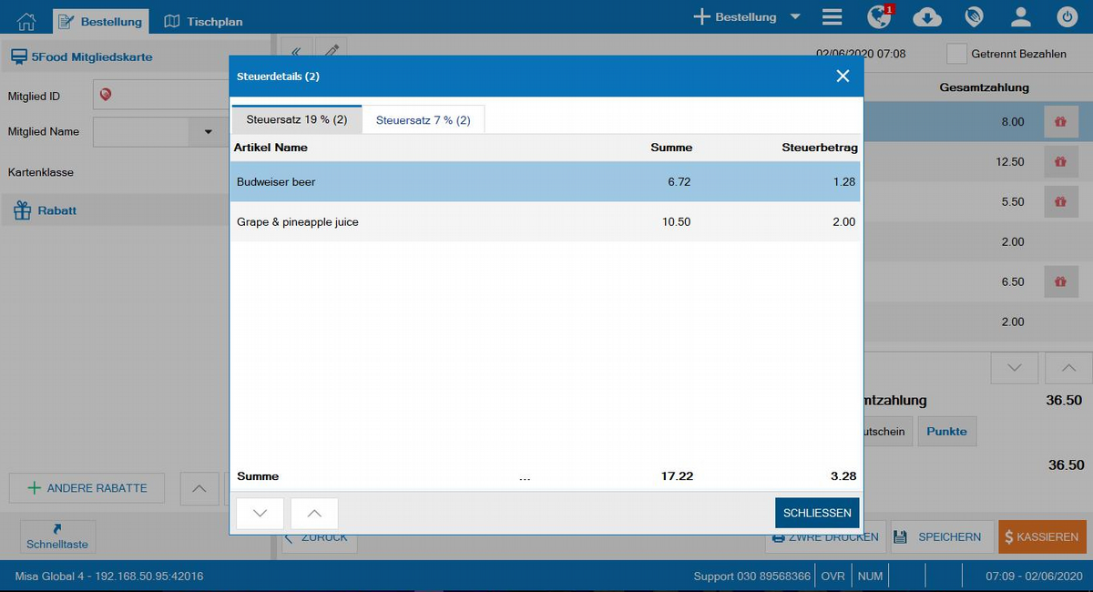Viewport: 1093px width, 592px height.
Task: Click the pencil edit icon
Action: [x=332, y=53]
